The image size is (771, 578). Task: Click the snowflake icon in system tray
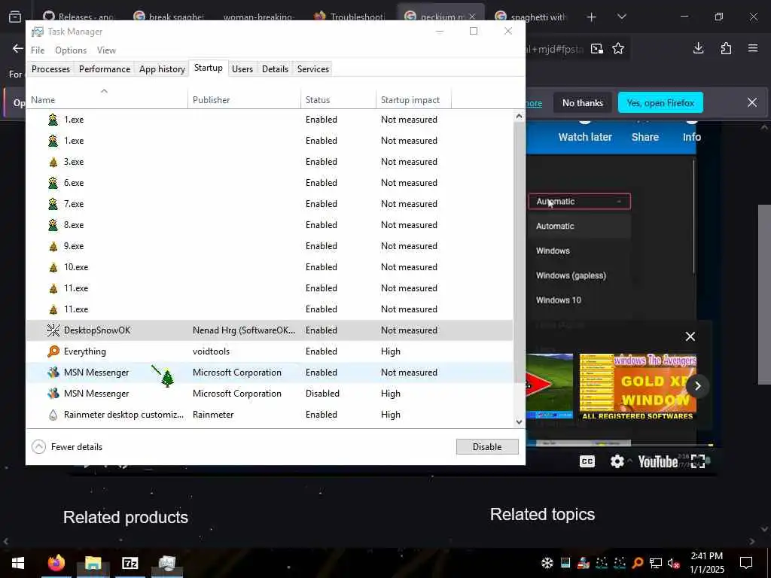[547, 563]
